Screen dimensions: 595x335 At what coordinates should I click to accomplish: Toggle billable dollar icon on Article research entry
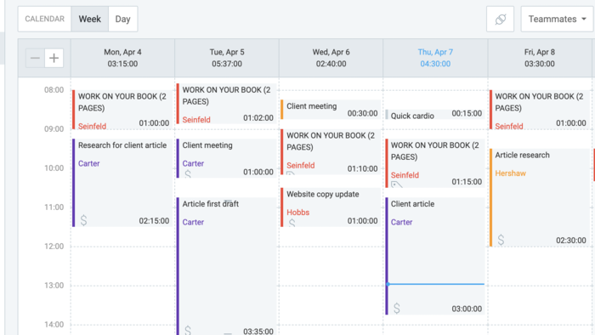pos(501,240)
